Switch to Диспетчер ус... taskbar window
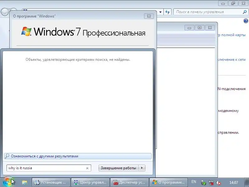 click(129, 182)
